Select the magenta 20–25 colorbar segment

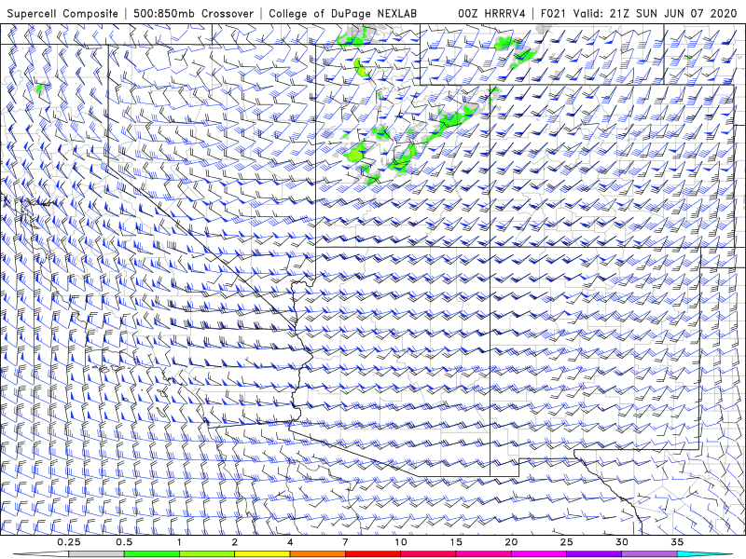click(539, 554)
